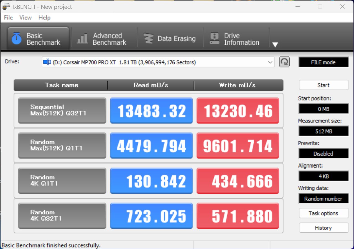Click the Writing data Random number field

[324, 198]
